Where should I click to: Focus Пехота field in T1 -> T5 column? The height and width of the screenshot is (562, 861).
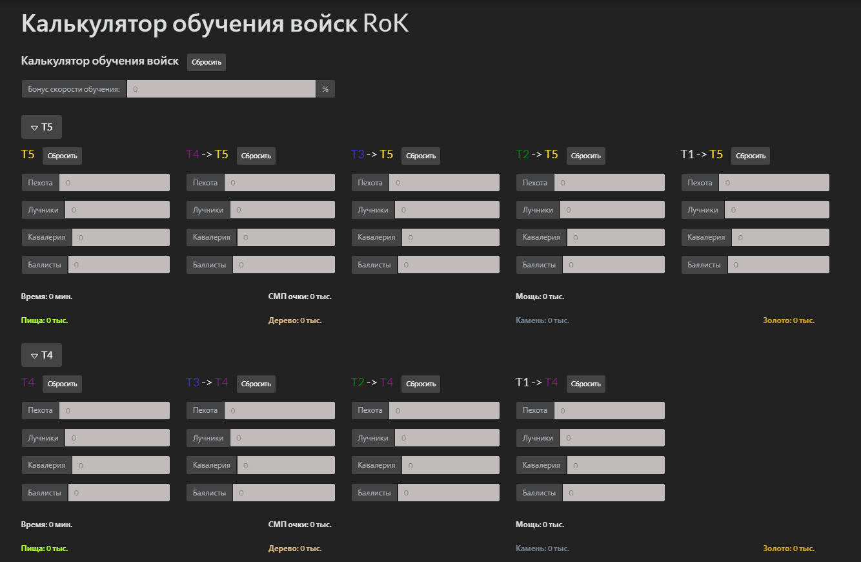pos(774,183)
